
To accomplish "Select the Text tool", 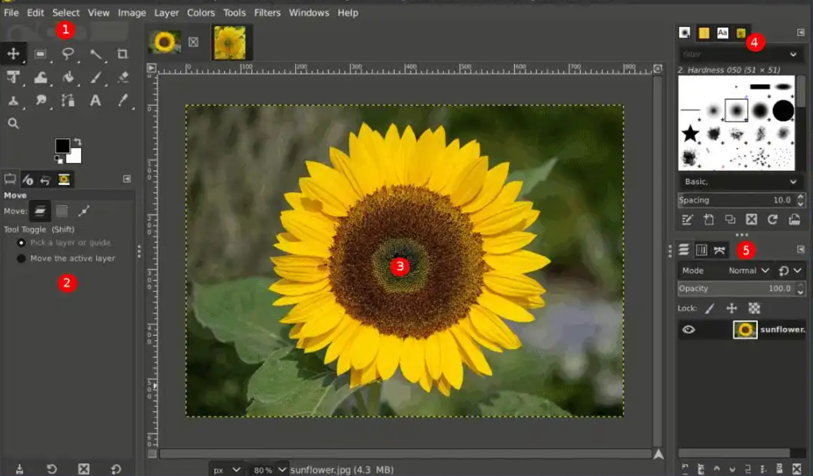I will coord(95,101).
